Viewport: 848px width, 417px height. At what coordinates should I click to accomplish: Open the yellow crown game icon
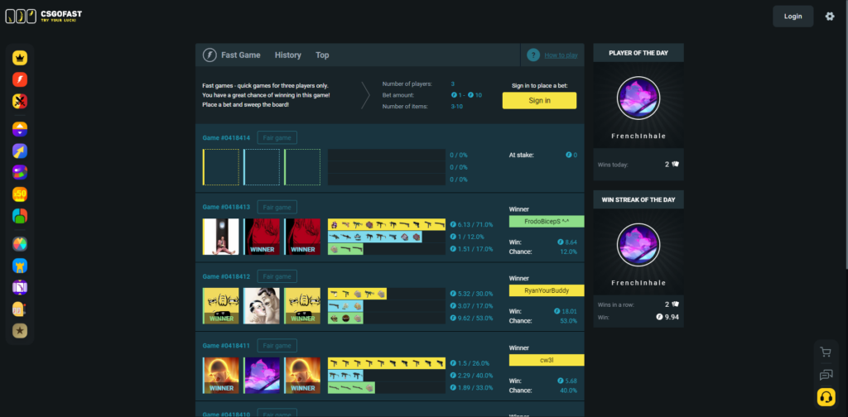tap(20, 58)
